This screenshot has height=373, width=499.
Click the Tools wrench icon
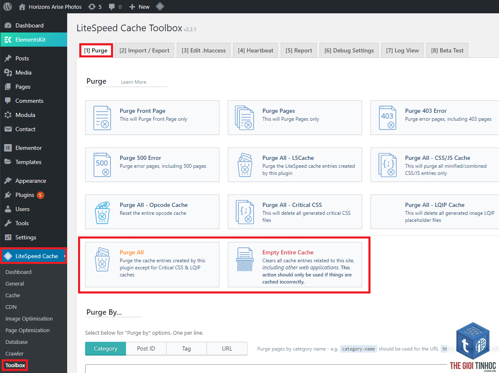coord(8,223)
